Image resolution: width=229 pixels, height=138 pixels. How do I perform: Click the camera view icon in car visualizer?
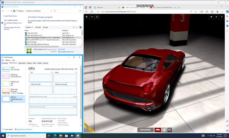click(92, 17)
